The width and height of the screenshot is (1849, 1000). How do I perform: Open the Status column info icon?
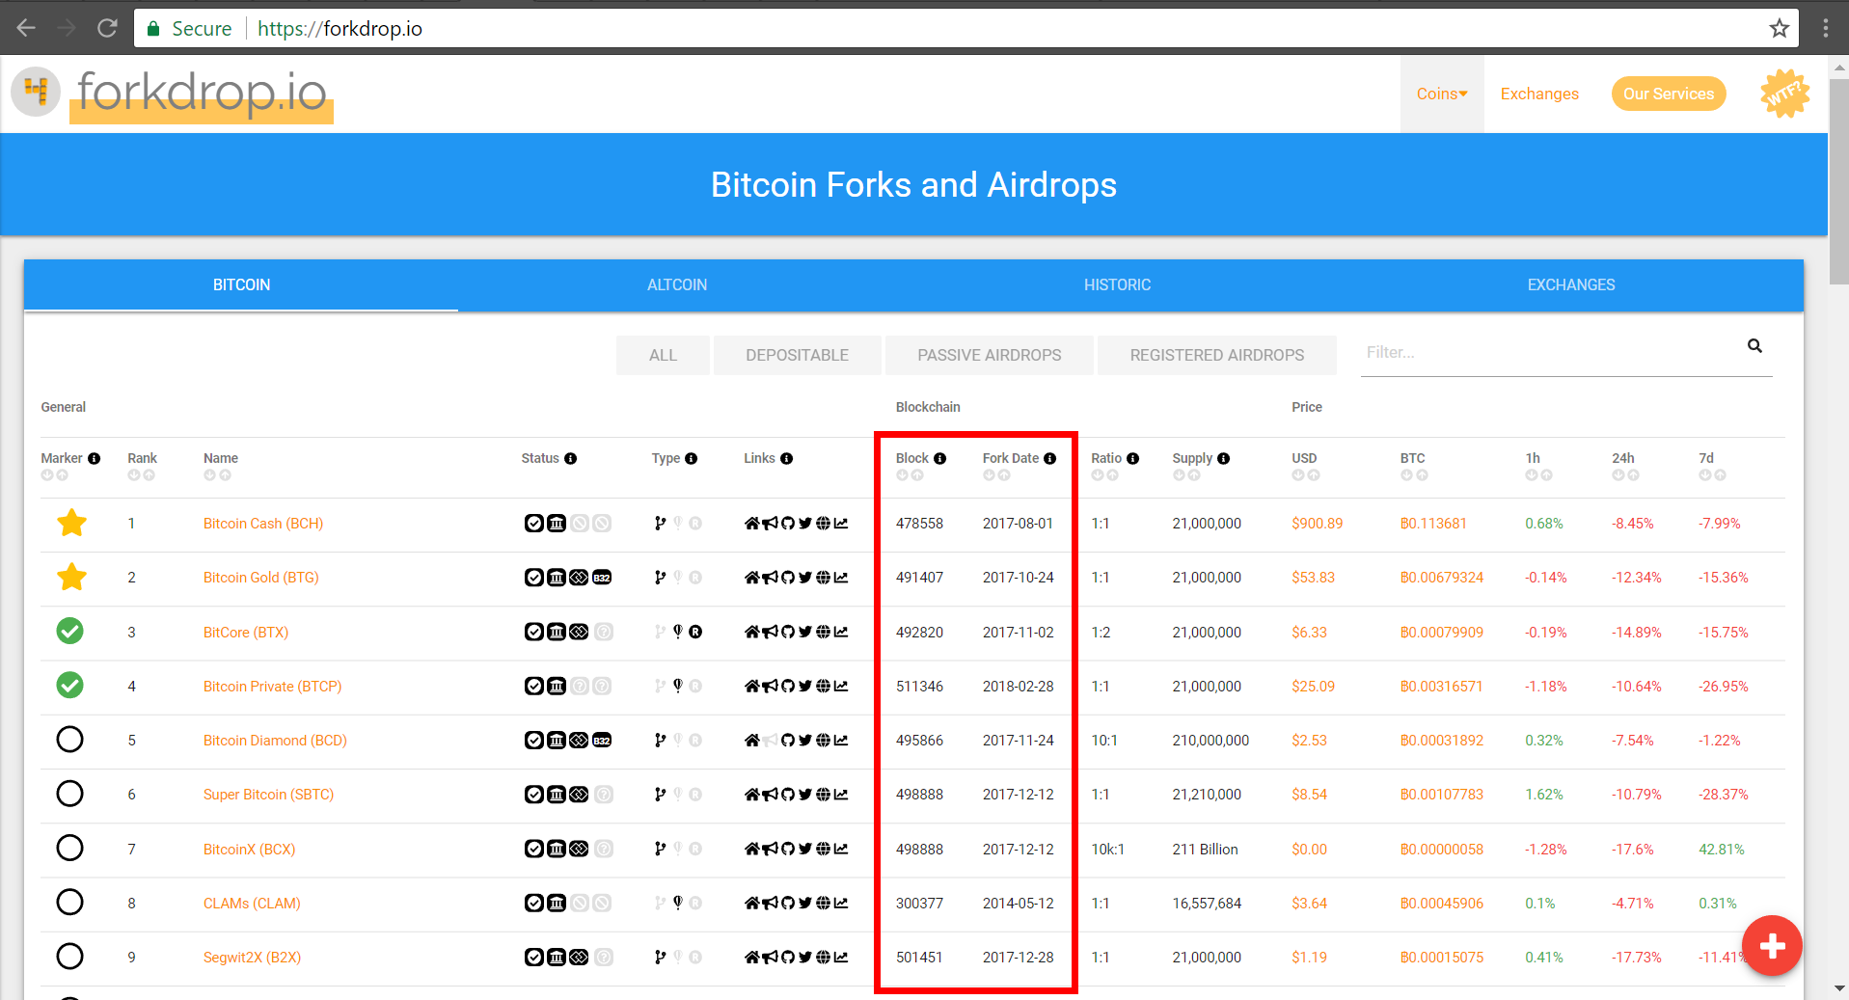(x=570, y=458)
